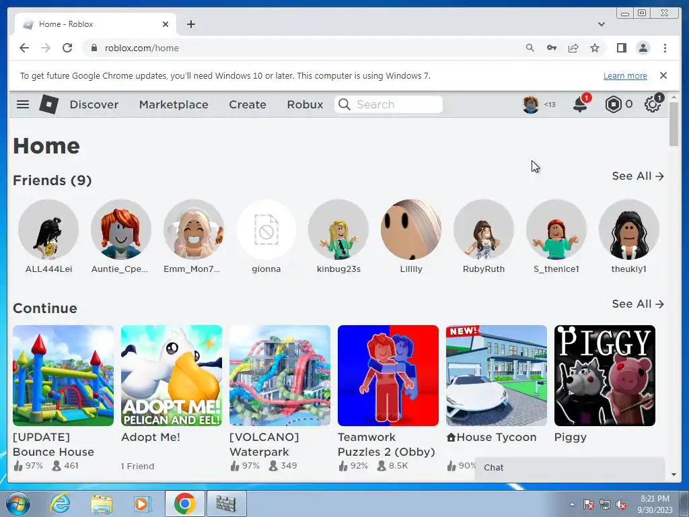
Task: Open friend Emm_Mon7 avatar
Action: pyautogui.click(x=193, y=230)
